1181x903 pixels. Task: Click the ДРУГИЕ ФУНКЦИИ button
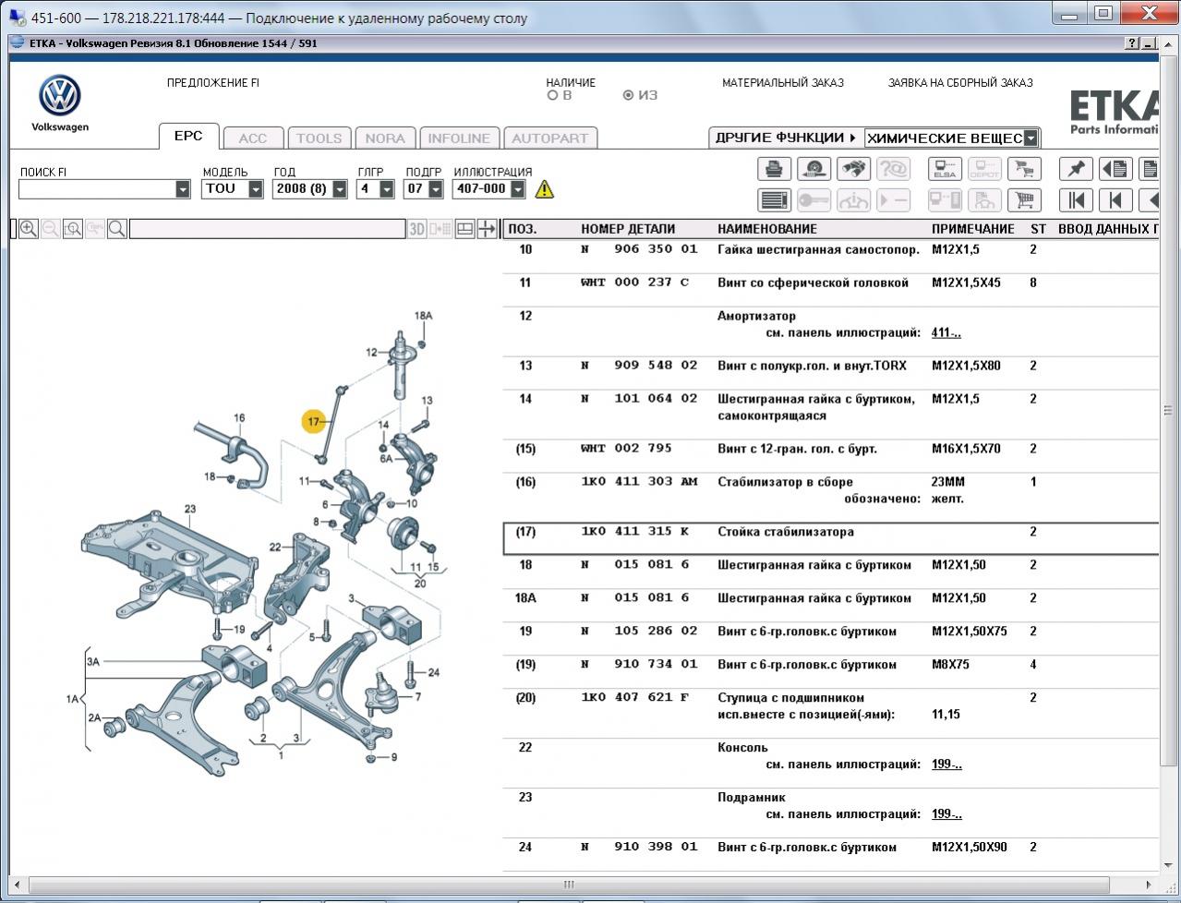click(786, 138)
